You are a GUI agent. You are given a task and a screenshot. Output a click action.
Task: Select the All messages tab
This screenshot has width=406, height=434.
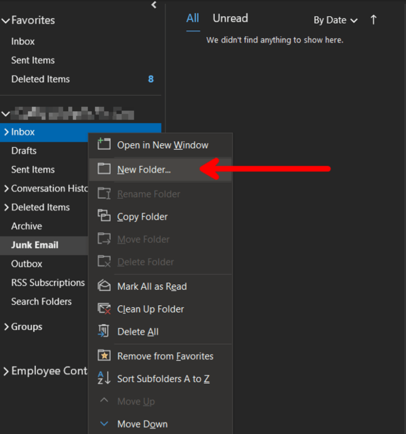(193, 18)
